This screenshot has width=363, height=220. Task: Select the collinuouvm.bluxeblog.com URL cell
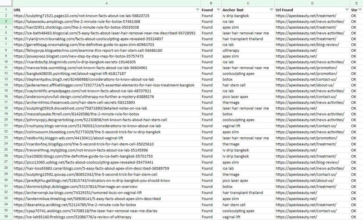click(107, 132)
